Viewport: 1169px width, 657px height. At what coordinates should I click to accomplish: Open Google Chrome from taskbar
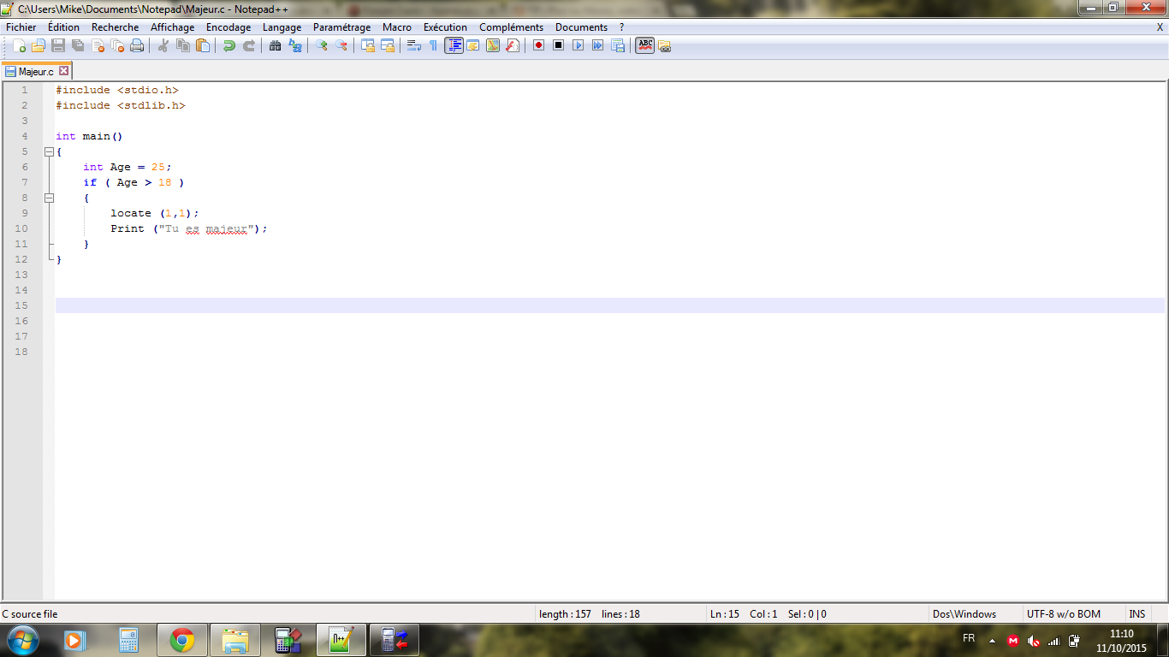click(182, 640)
